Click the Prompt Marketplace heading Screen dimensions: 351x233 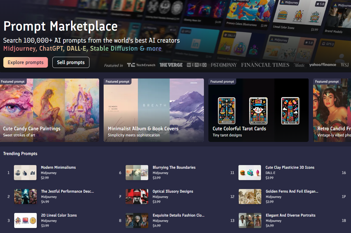coord(60,26)
